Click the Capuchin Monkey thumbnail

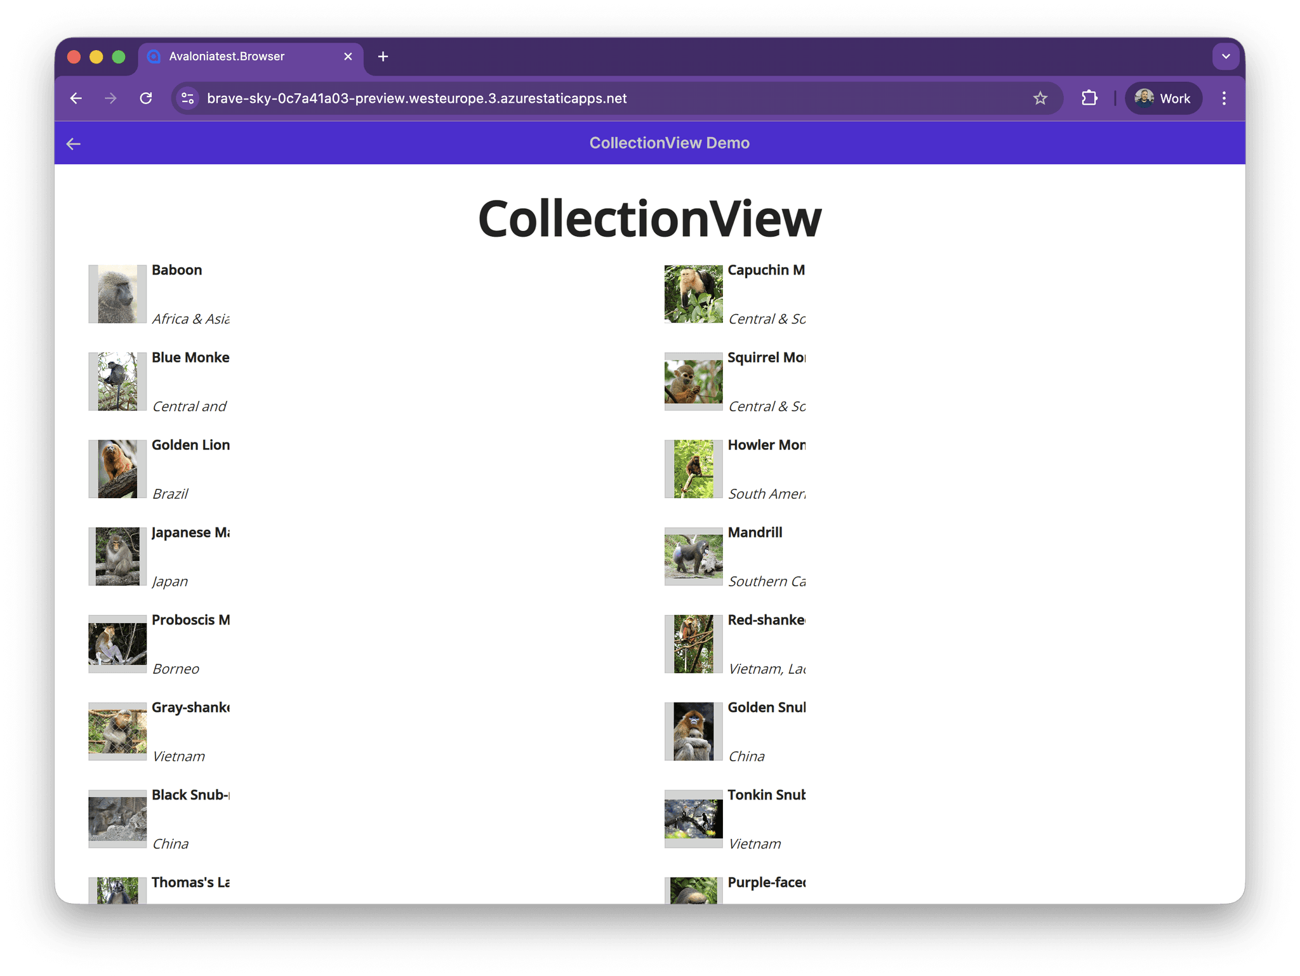[x=693, y=294]
